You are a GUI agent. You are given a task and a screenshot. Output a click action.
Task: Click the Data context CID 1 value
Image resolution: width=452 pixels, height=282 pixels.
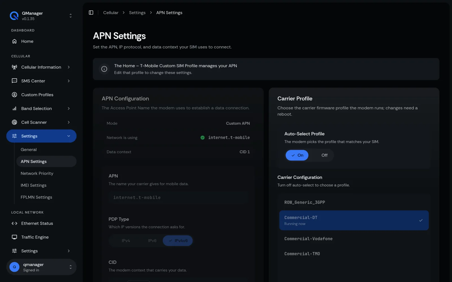click(245, 152)
